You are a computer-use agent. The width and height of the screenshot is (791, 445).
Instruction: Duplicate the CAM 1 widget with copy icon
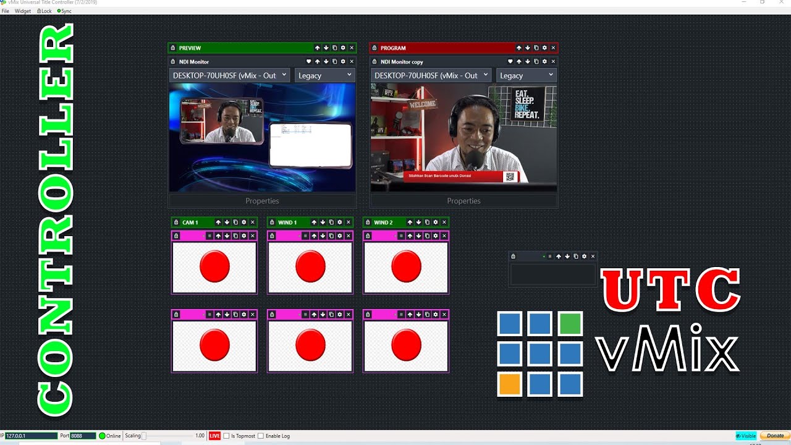click(x=235, y=222)
